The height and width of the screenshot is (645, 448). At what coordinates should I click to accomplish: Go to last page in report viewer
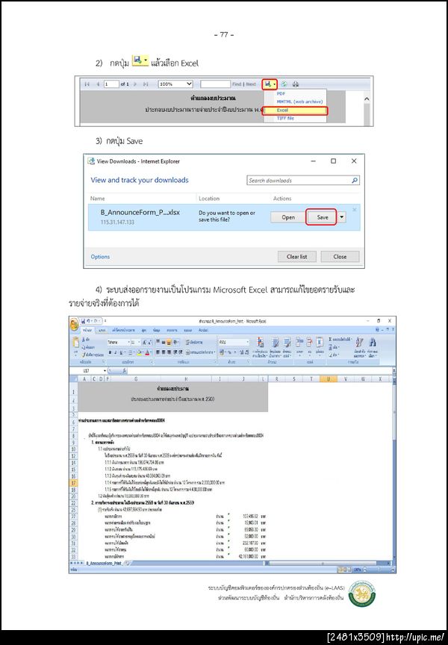coord(145,84)
